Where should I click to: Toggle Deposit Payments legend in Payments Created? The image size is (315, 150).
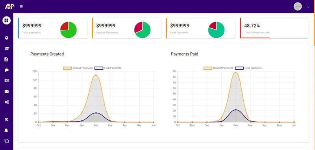pos(78,68)
